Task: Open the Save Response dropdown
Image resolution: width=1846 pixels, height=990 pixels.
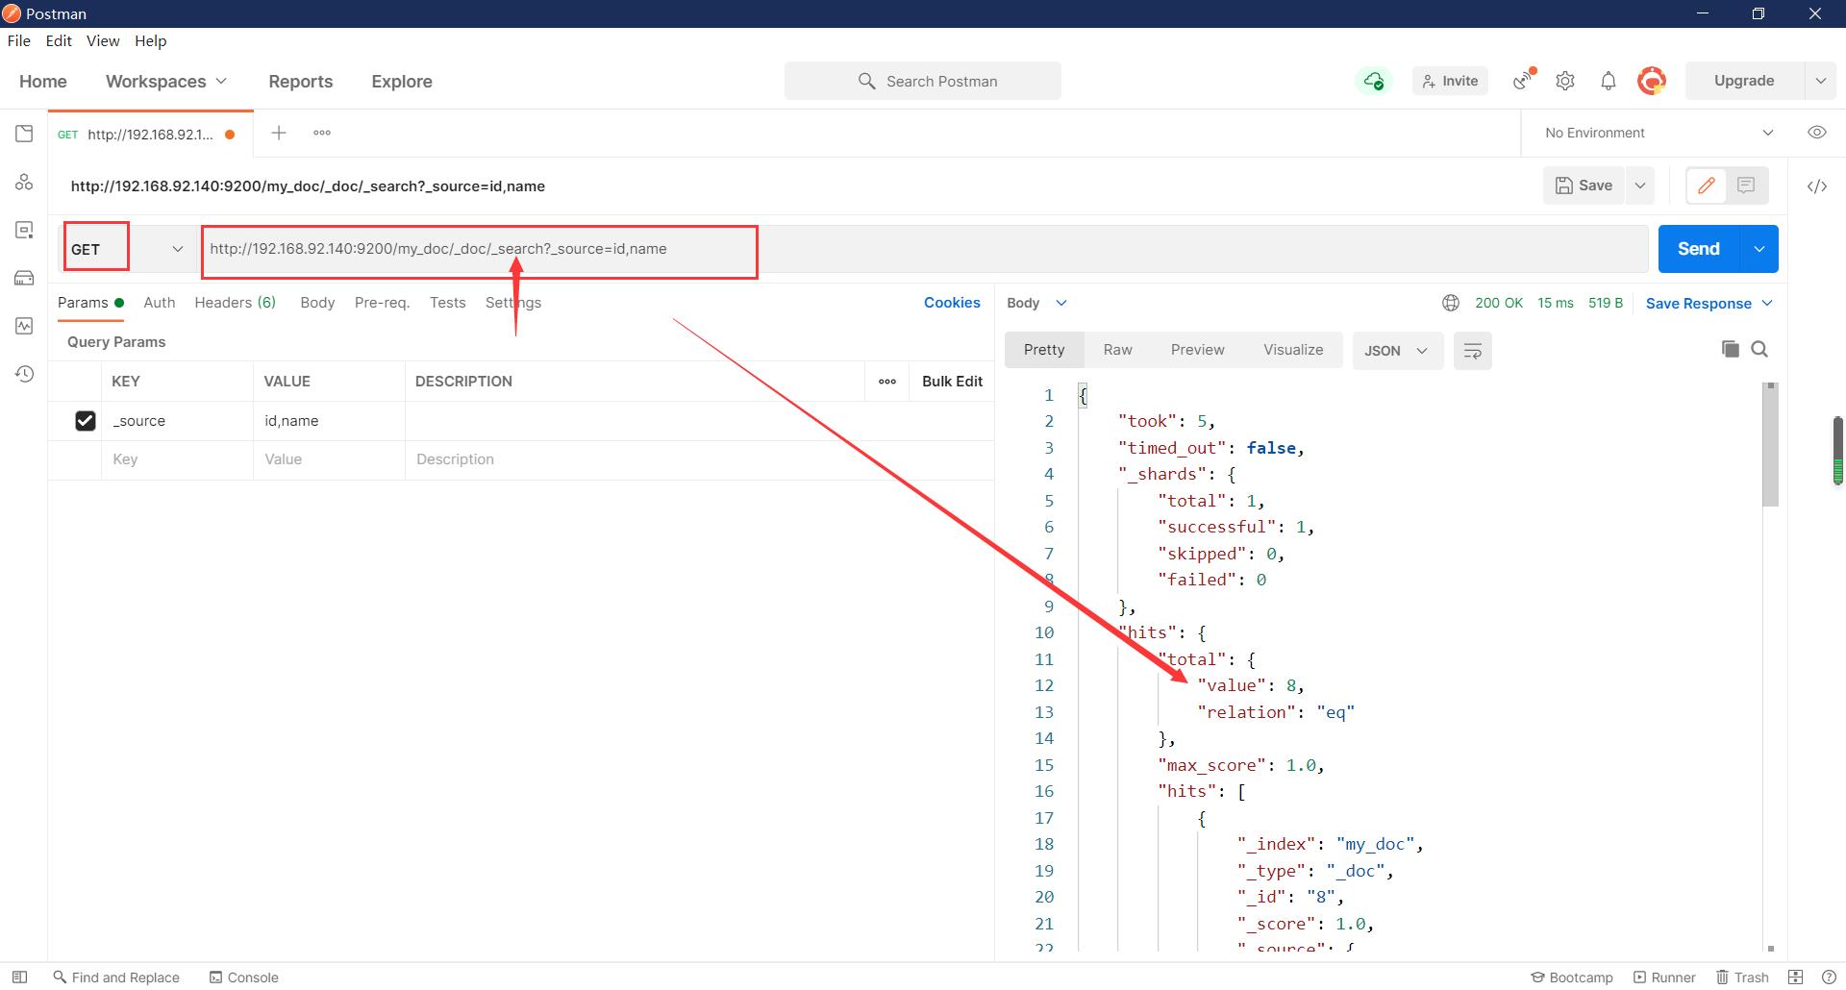Action: click(x=1709, y=304)
